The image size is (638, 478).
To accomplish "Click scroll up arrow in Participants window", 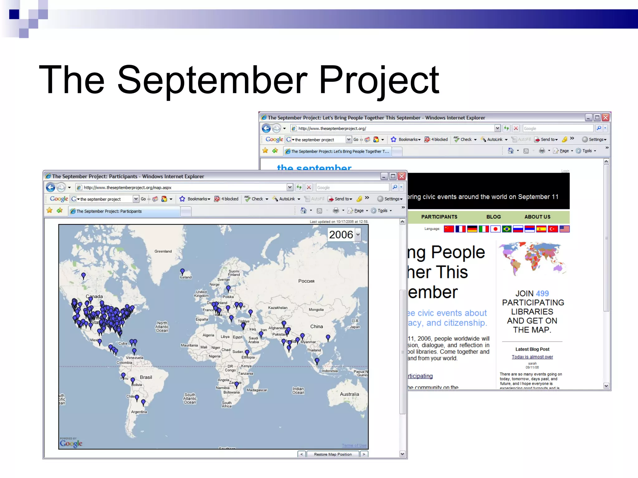I will [402, 222].
